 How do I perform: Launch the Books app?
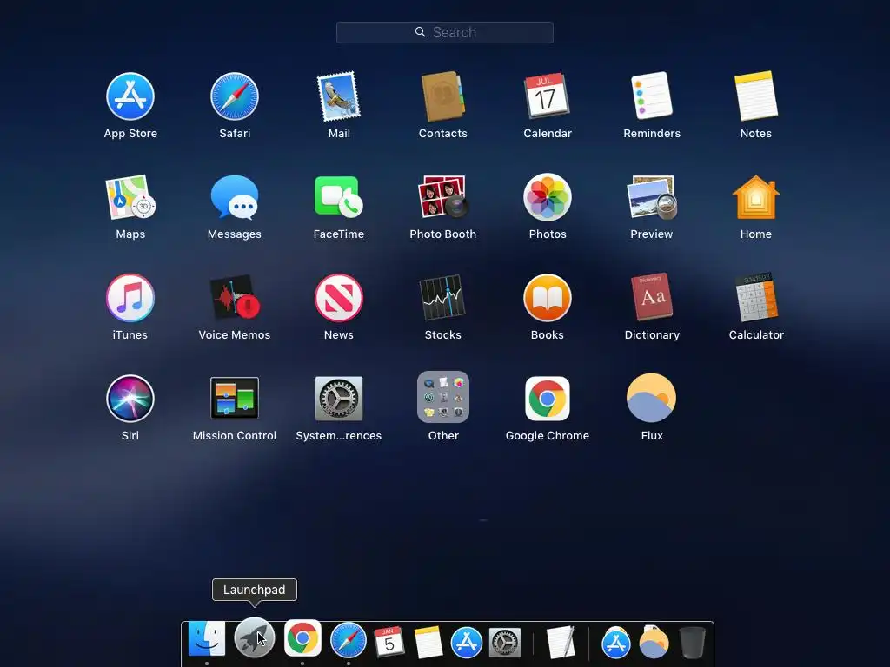click(x=548, y=298)
